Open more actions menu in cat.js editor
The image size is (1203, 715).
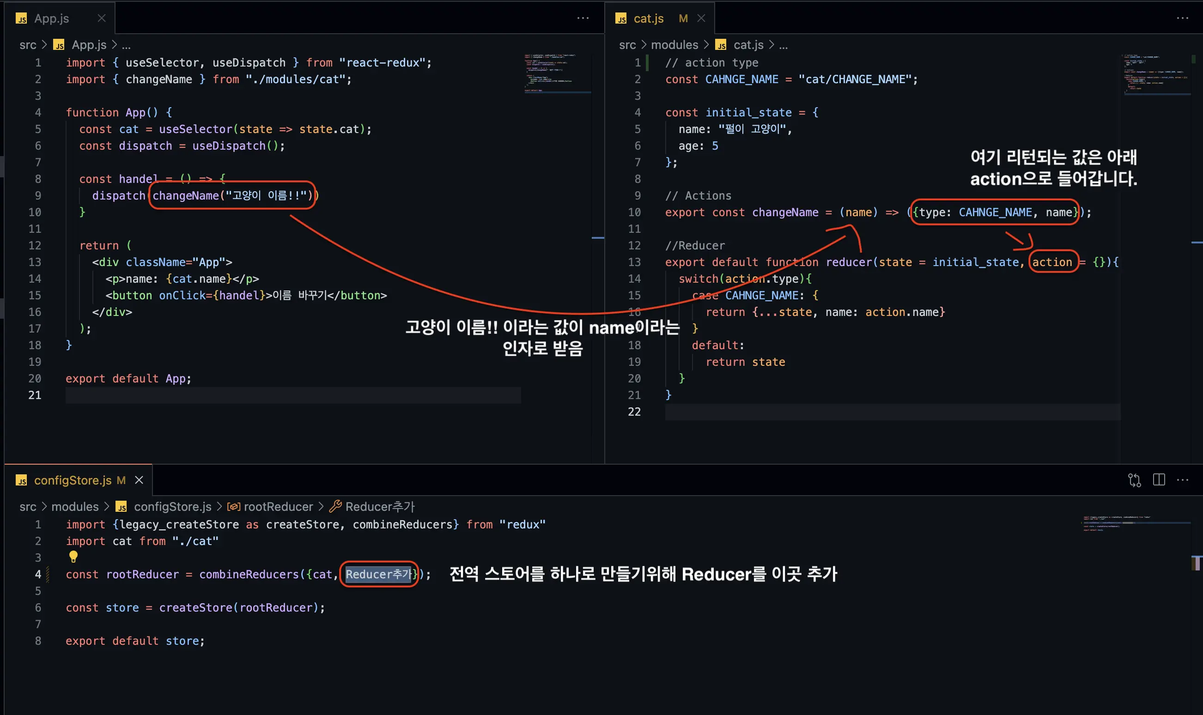(1182, 18)
